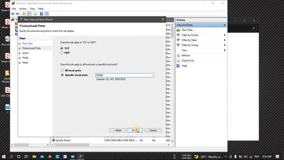Close the New Inbound Rule Wizard dialog
Screen dimensions: 284x160
coord(163,19)
